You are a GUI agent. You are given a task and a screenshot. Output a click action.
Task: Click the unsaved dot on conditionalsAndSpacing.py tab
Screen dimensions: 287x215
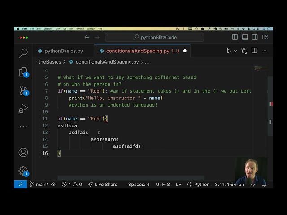(185, 51)
